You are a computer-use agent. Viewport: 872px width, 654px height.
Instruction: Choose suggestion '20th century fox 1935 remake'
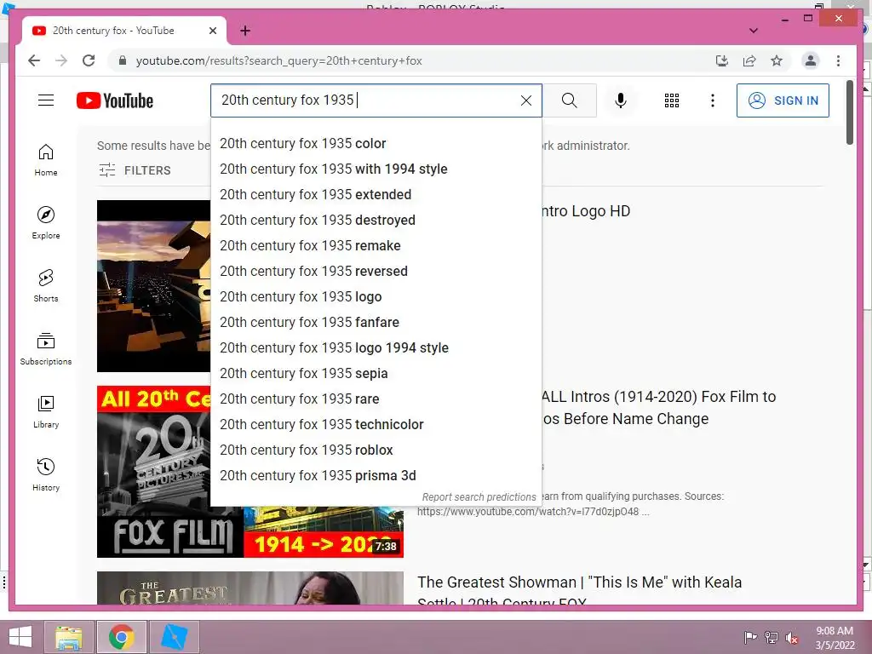pos(376,246)
